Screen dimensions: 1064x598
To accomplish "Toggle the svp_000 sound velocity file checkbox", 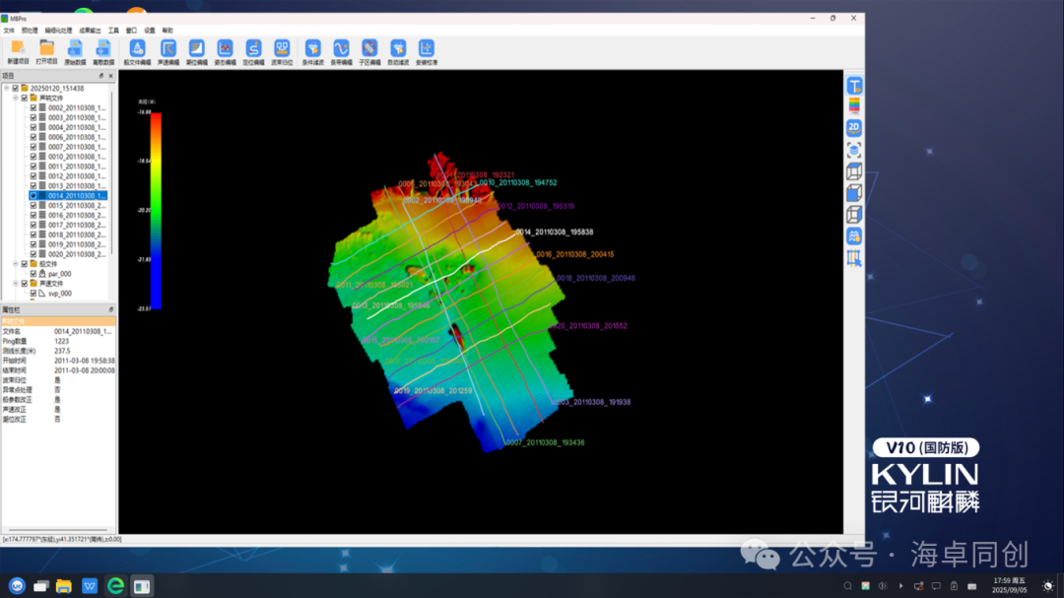I will coord(33,294).
